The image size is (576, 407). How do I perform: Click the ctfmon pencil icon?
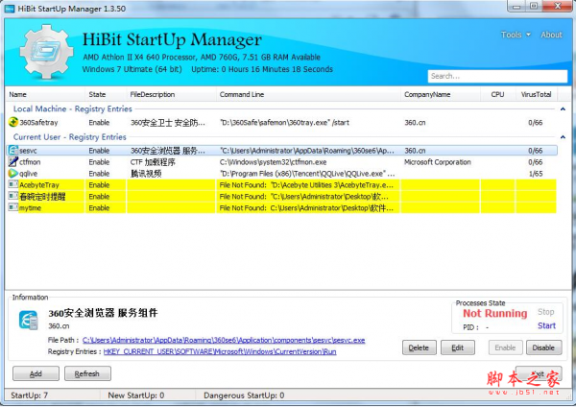click(x=12, y=162)
